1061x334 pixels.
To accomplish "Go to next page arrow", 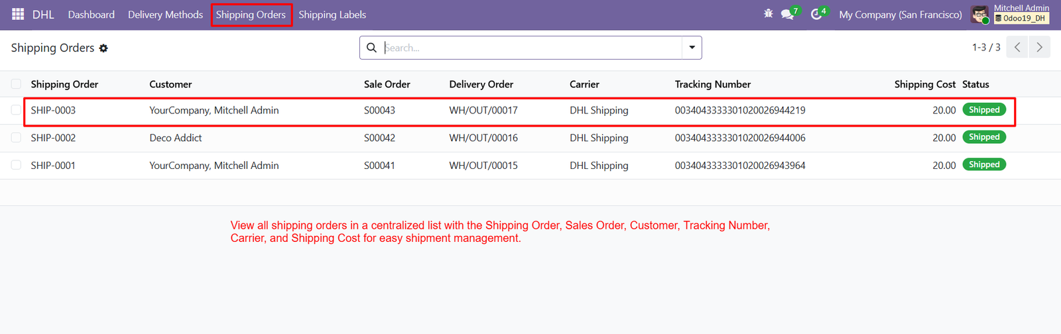I will (x=1039, y=47).
